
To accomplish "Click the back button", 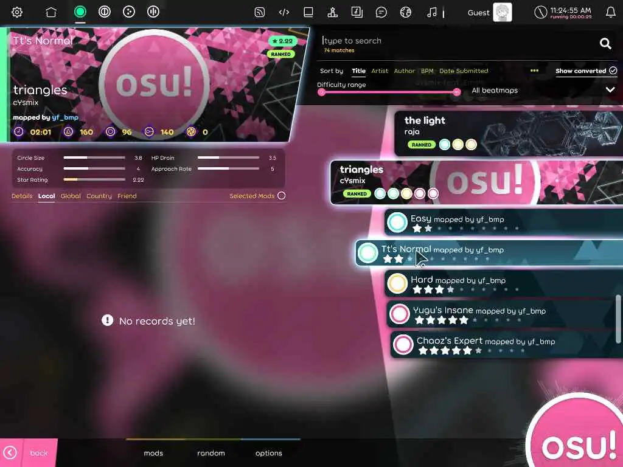I will (29, 452).
